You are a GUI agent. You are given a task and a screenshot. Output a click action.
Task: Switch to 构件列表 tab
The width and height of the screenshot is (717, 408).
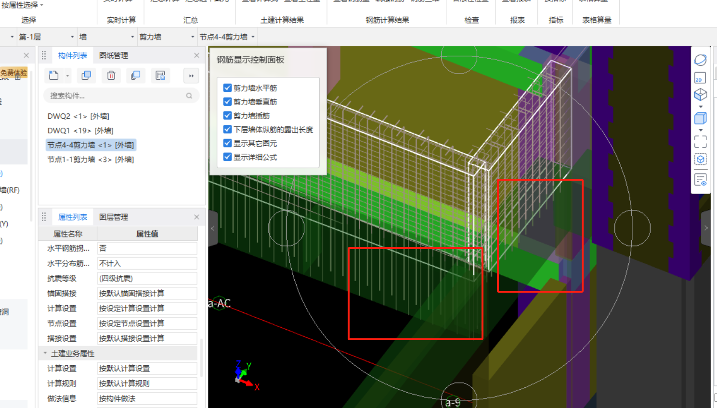73,55
